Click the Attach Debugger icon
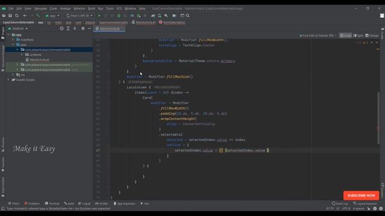Viewport: 385px width, 216px height. [x=139, y=16]
